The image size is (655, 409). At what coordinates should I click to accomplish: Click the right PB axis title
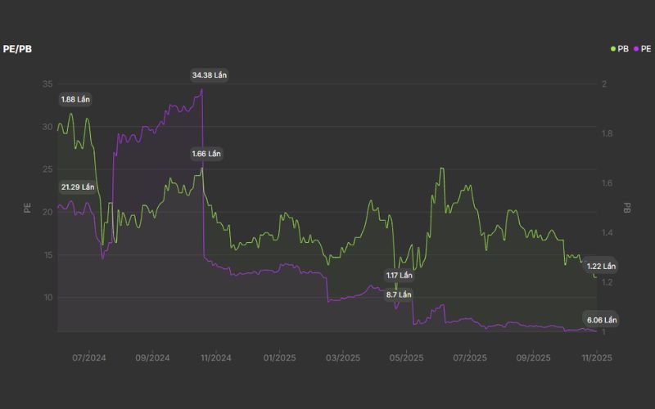628,208
